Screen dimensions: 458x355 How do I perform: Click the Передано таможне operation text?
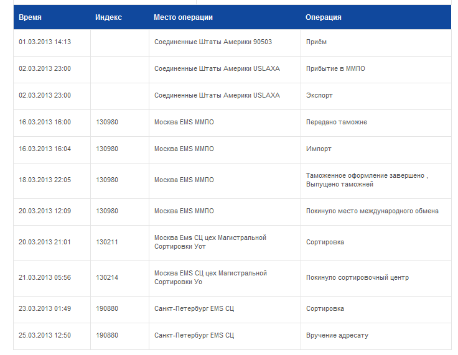(337, 122)
